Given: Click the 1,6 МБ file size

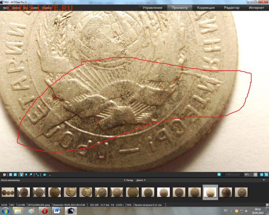Looking at the screenshot, I should (21, 205).
